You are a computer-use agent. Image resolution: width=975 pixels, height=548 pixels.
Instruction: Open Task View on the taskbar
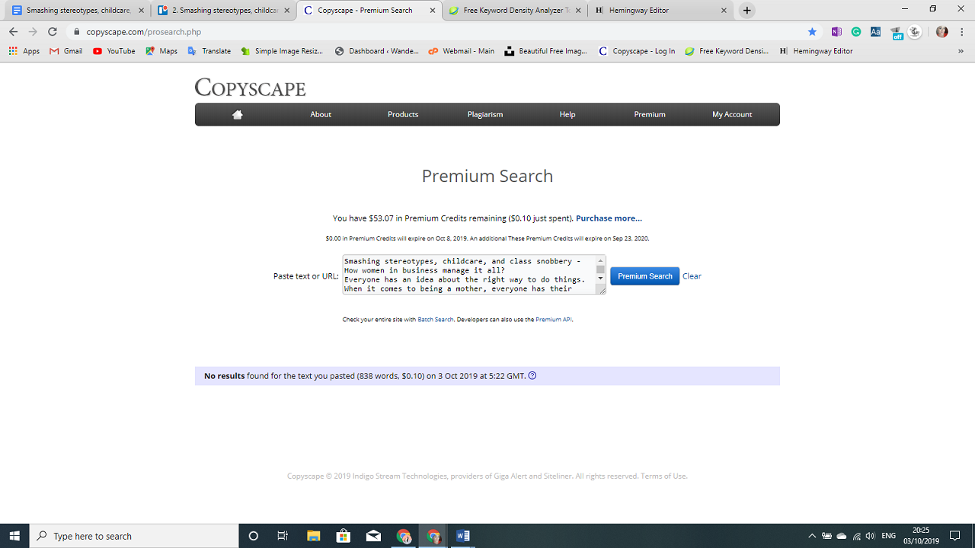coord(283,536)
